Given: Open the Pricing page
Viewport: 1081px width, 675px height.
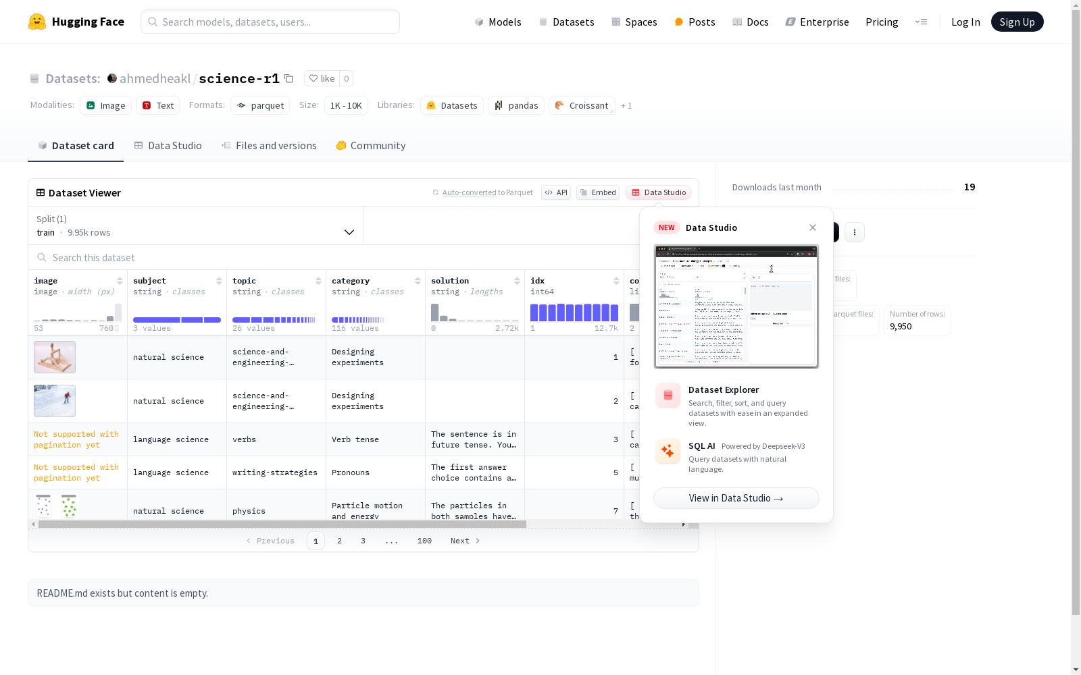Looking at the screenshot, I should tap(882, 22).
